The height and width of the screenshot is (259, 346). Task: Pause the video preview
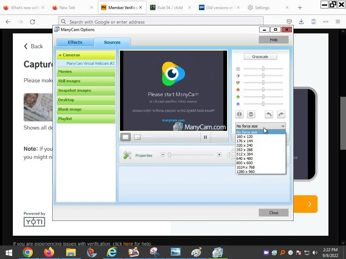[x=205, y=137]
